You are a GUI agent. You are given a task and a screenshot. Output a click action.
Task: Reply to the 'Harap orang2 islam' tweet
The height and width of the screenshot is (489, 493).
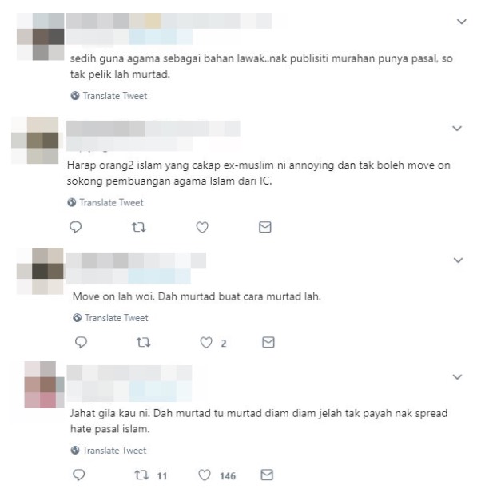[x=75, y=227]
